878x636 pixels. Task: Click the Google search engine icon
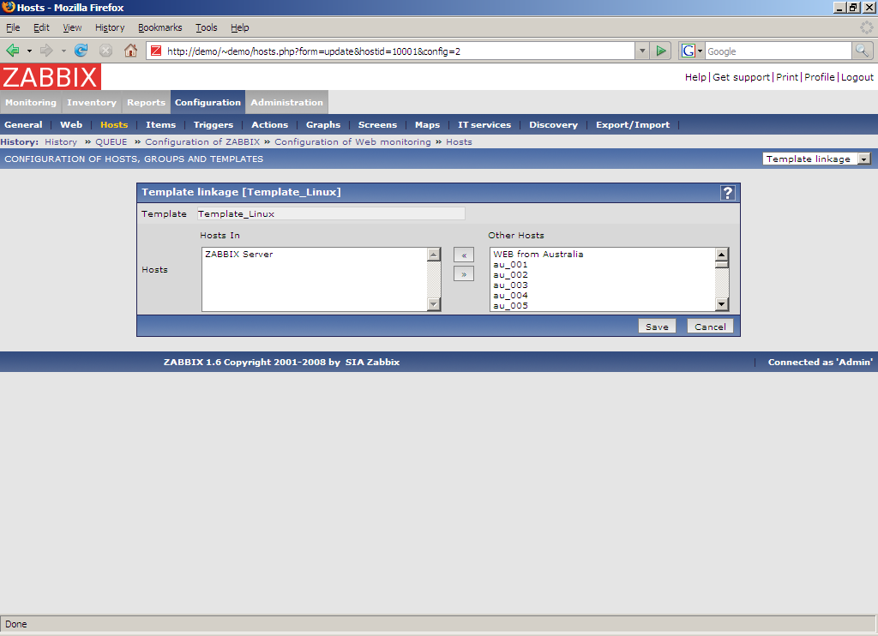(689, 51)
